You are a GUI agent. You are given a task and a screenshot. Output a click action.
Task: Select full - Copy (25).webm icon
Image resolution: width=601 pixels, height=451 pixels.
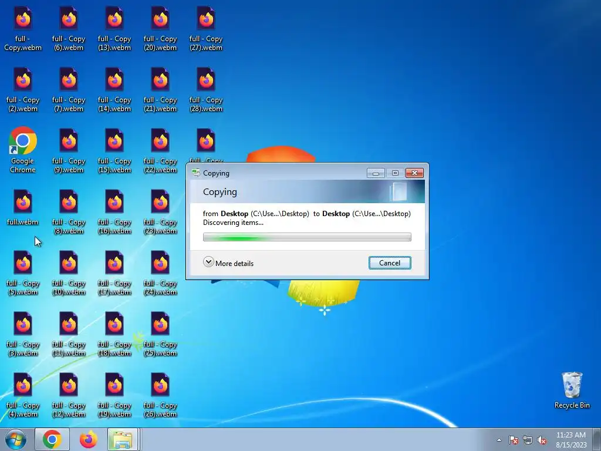click(x=160, y=334)
